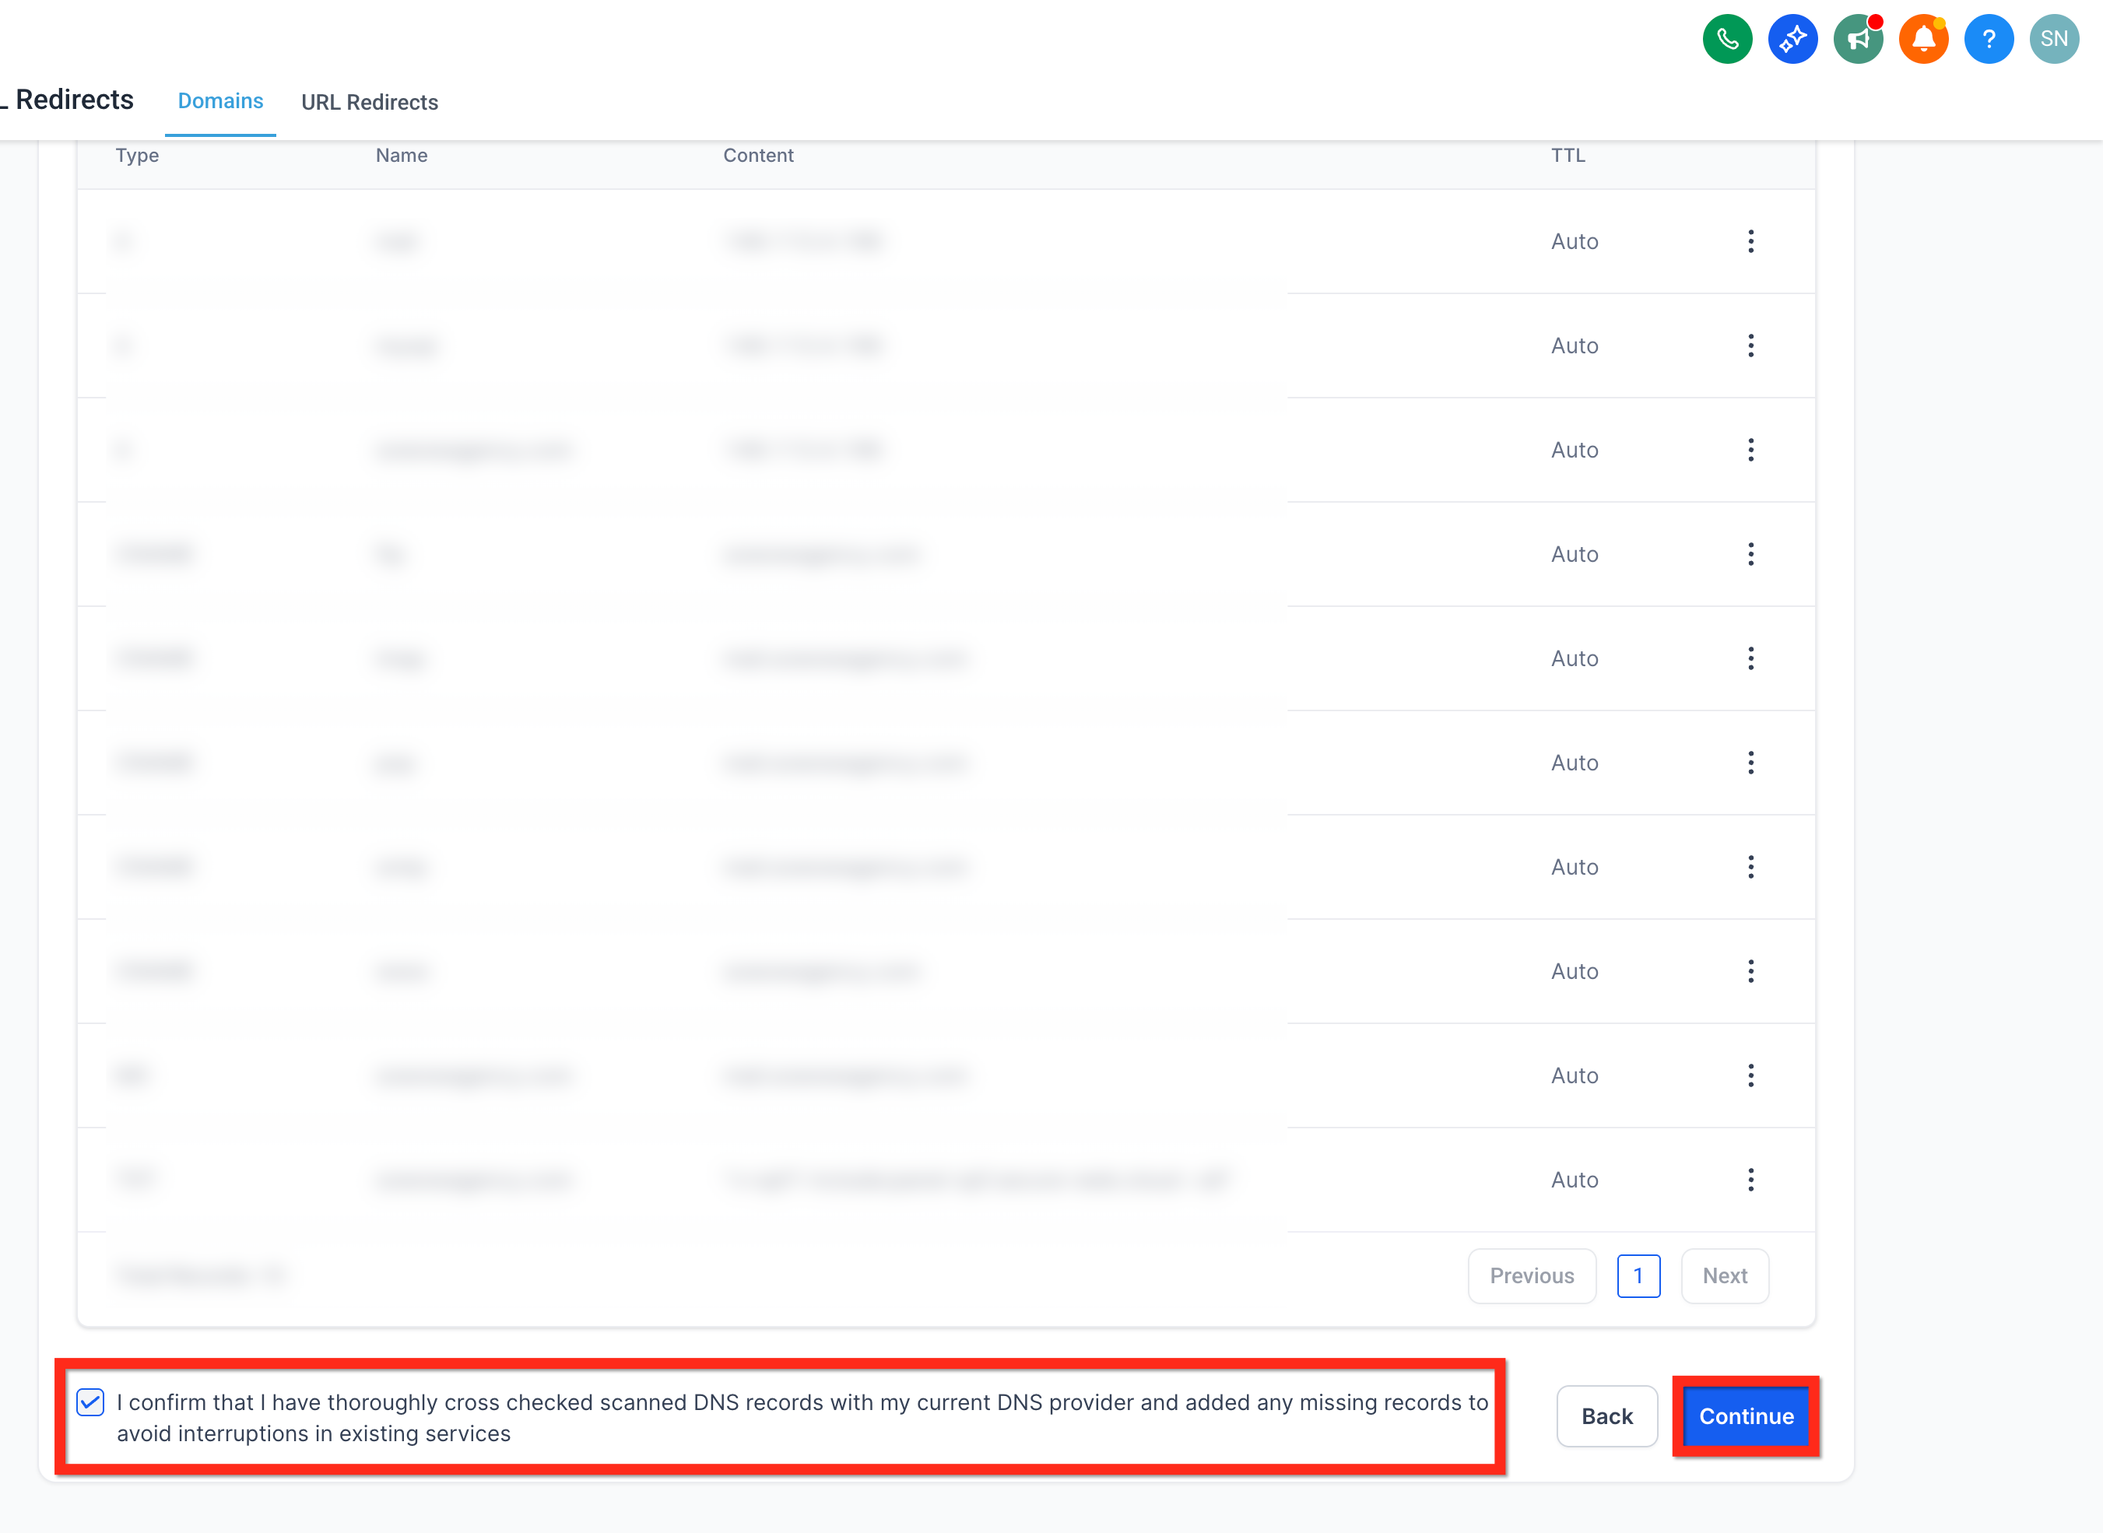Select page 1 in pagination
The width and height of the screenshot is (2103, 1533).
coord(1638,1276)
